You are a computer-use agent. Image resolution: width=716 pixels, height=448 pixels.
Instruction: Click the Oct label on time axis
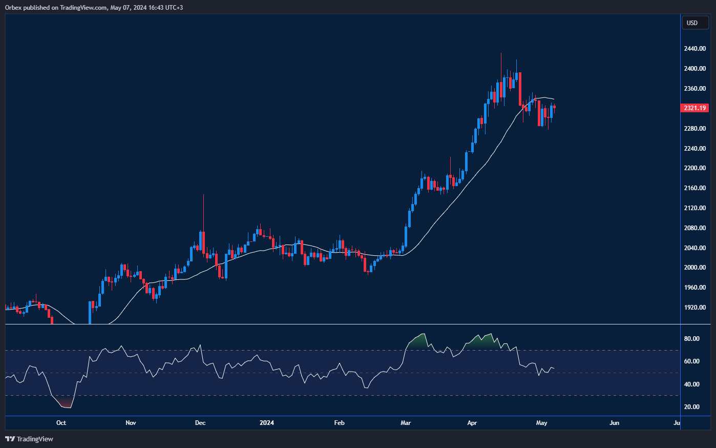(x=61, y=423)
